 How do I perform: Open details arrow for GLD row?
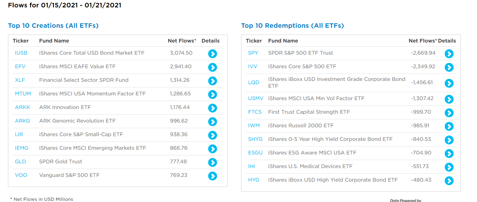(213, 162)
